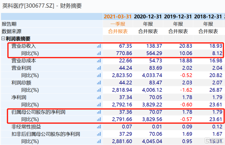Click 年报 under the 2019-12-31 column
Image resolution: width=225 pixels, height=145 pixels.
pyautogui.click(x=178, y=24)
